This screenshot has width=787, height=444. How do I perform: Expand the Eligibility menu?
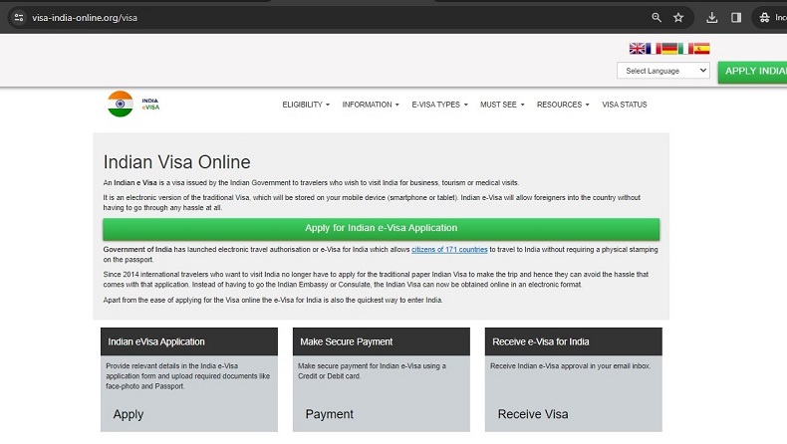[305, 105]
